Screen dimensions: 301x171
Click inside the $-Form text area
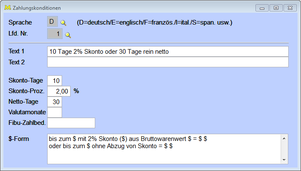(164, 149)
